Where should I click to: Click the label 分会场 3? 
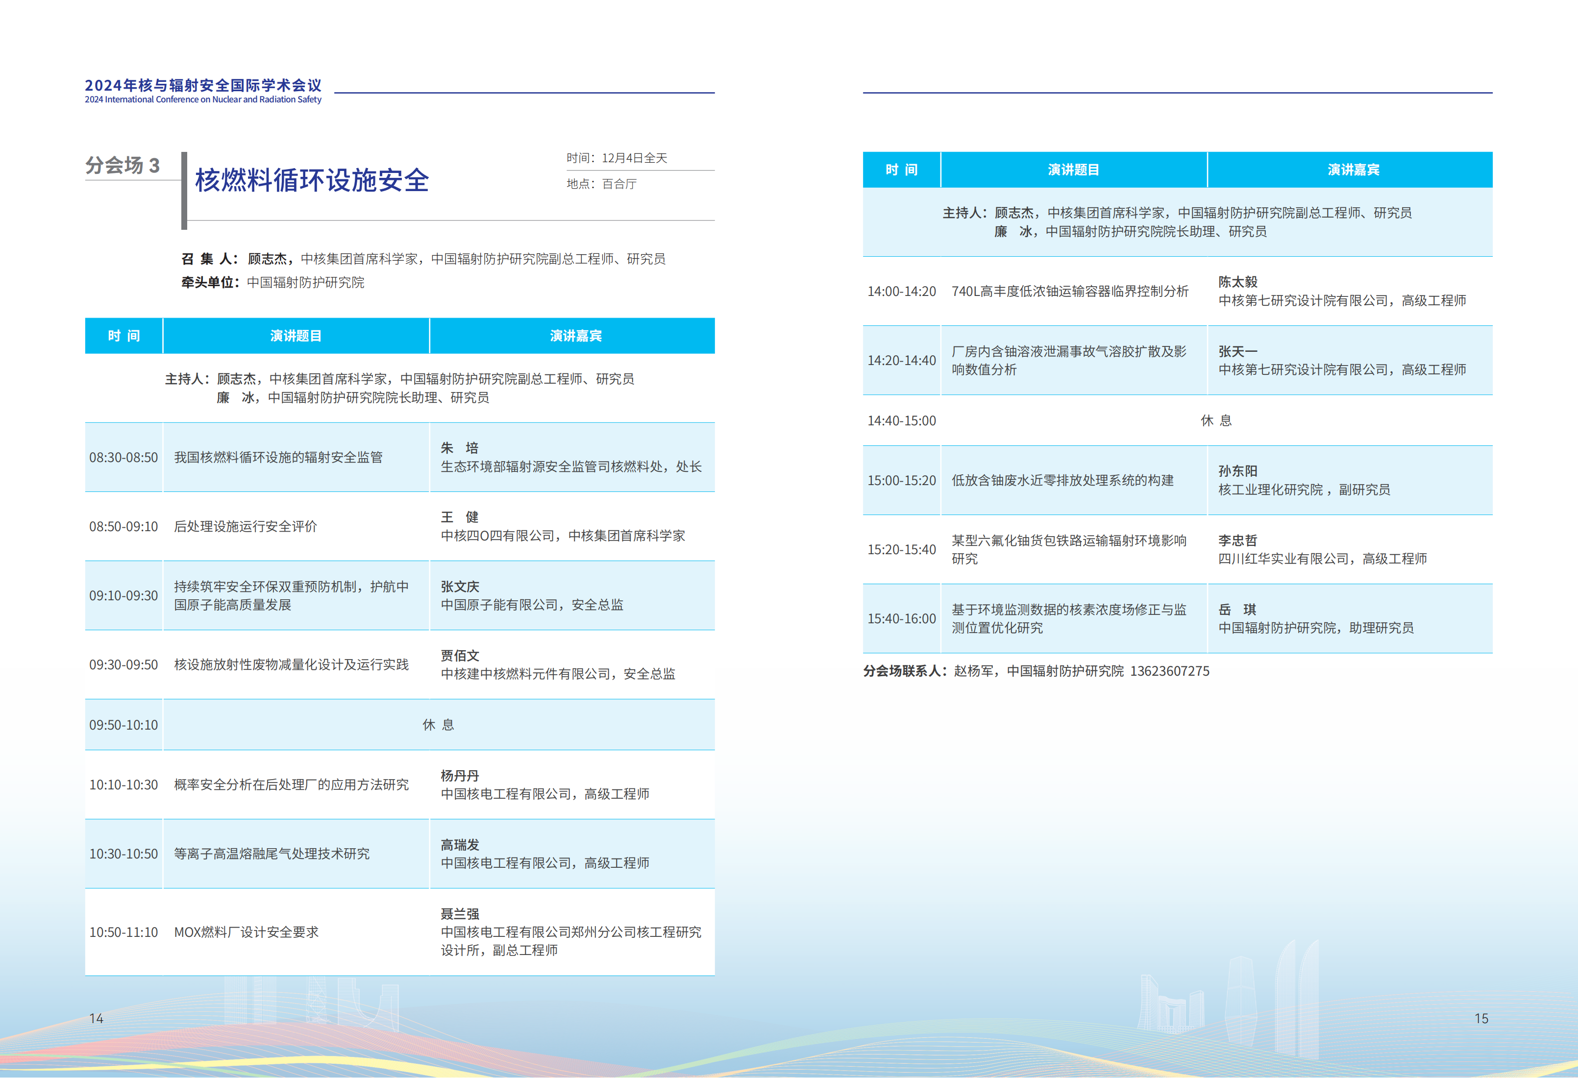pos(123,165)
